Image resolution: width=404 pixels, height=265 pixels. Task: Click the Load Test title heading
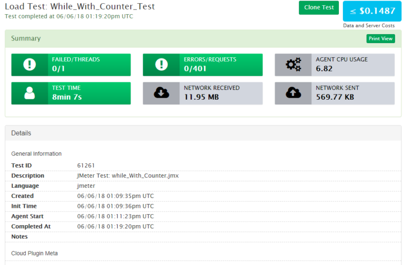[x=80, y=6]
